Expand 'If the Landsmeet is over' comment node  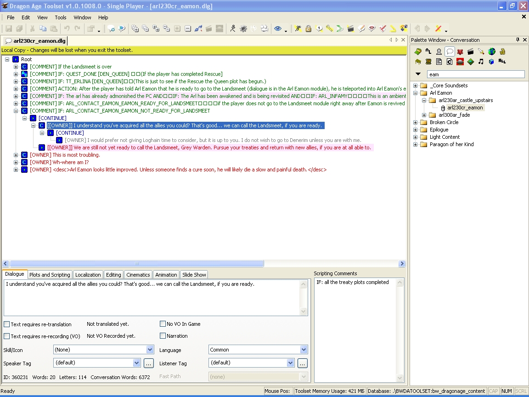16,67
